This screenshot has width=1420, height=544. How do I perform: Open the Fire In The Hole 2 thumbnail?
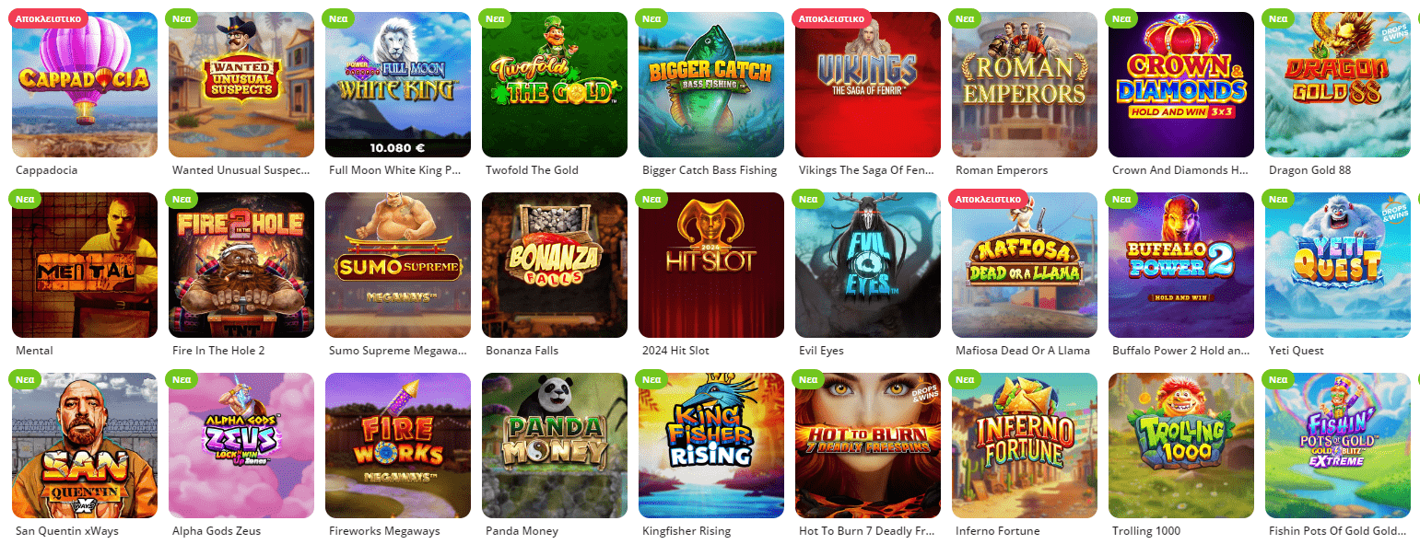(241, 265)
